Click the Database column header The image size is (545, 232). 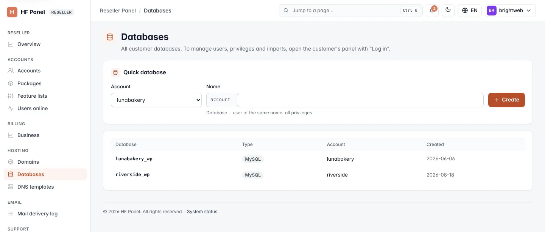(x=126, y=144)
